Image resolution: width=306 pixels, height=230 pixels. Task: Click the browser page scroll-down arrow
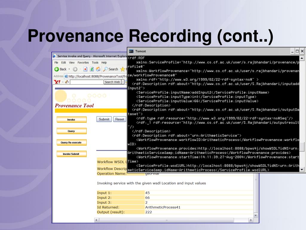point(256,215)
